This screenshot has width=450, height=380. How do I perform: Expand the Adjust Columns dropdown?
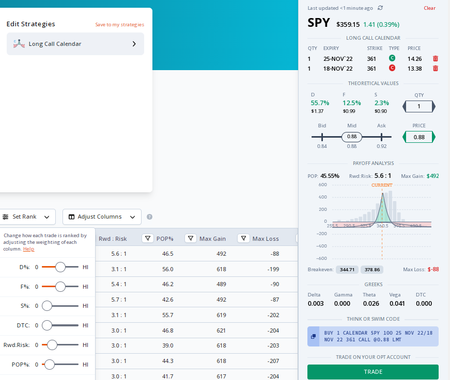tap(133, 217)
